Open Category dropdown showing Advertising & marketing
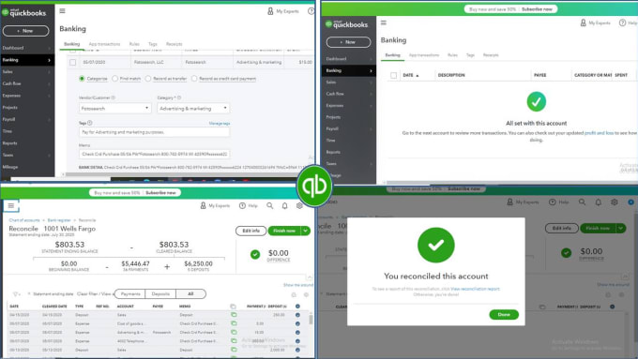The width and height of the screenshot is (638, 359). 193,109
